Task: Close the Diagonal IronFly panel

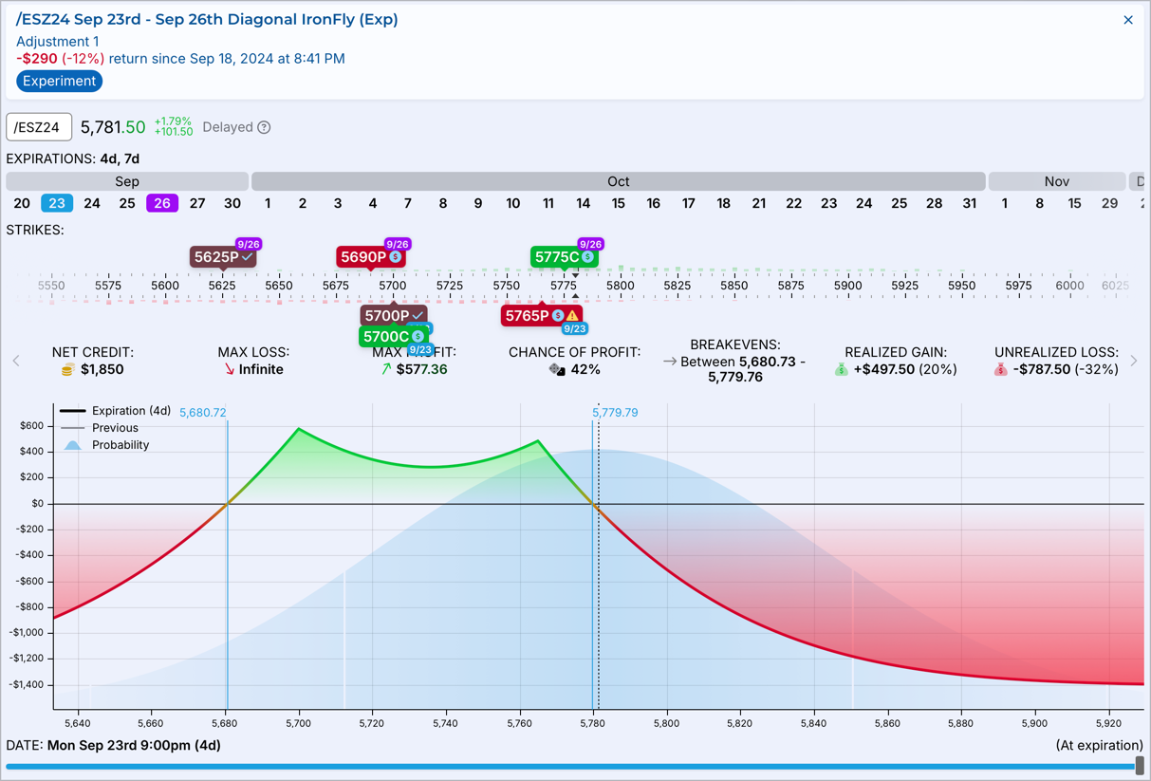Action: [x=1127, y=20]
